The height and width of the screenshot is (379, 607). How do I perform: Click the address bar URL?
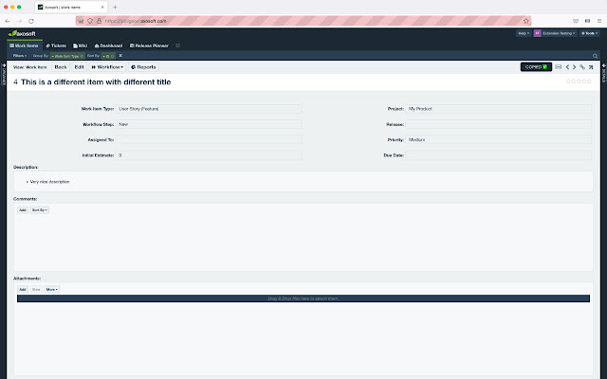(136, 21)
